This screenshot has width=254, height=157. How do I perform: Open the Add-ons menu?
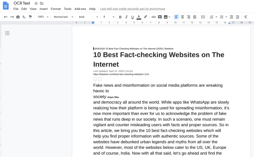[x=80, y=9]
